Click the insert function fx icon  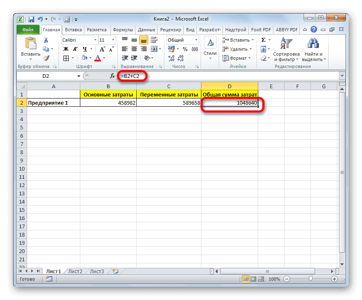(112, 76)
